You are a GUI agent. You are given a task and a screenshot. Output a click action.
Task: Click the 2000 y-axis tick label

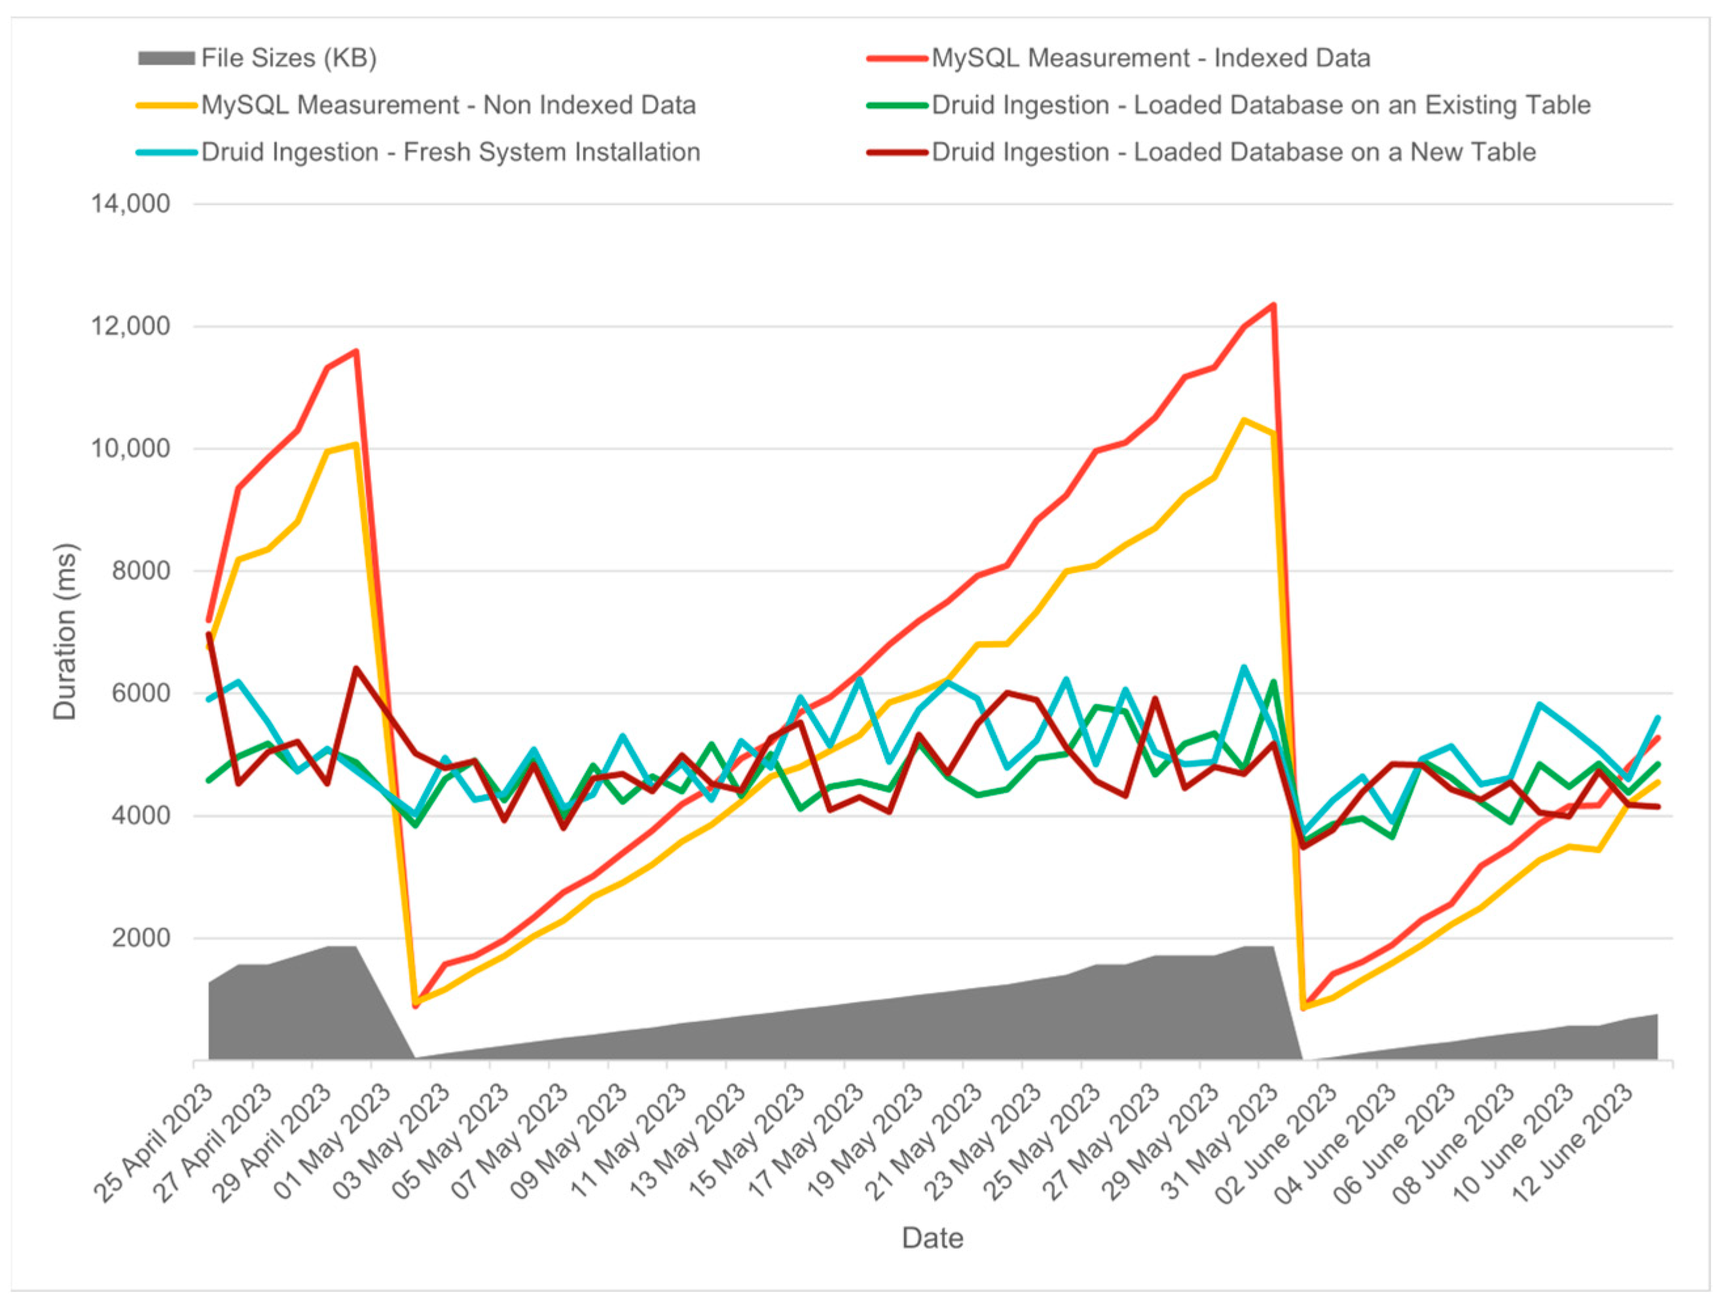[x=141, y=938]
